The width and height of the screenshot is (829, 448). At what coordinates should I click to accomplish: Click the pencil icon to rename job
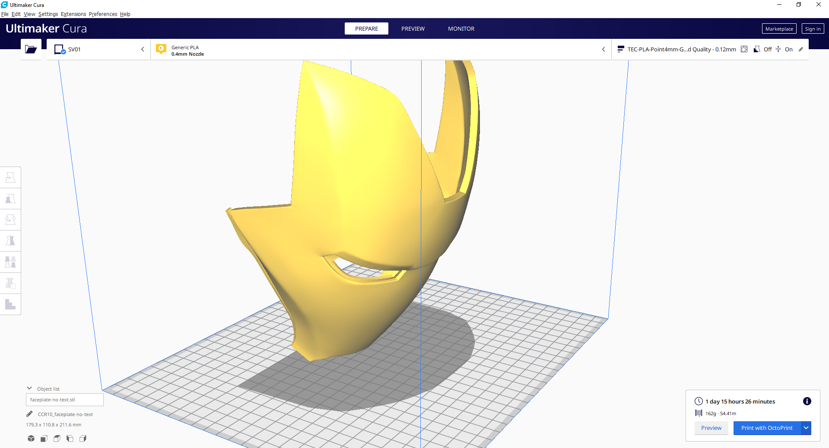coord(29,414)
